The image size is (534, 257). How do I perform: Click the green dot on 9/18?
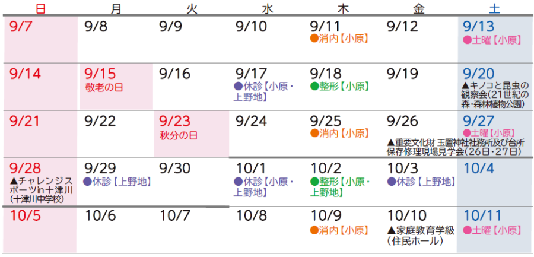(x=314, y=87)
